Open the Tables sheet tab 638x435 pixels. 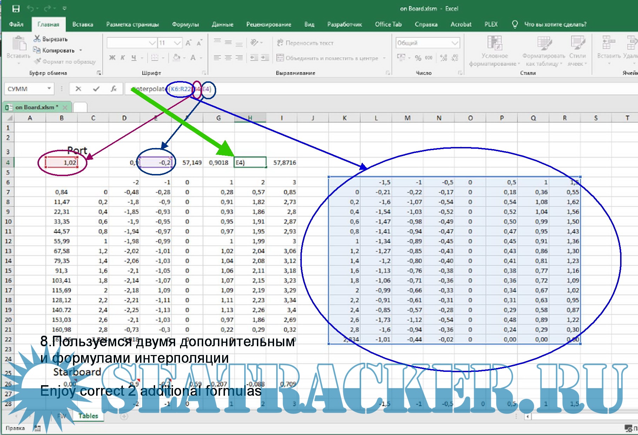pos(88,416)
